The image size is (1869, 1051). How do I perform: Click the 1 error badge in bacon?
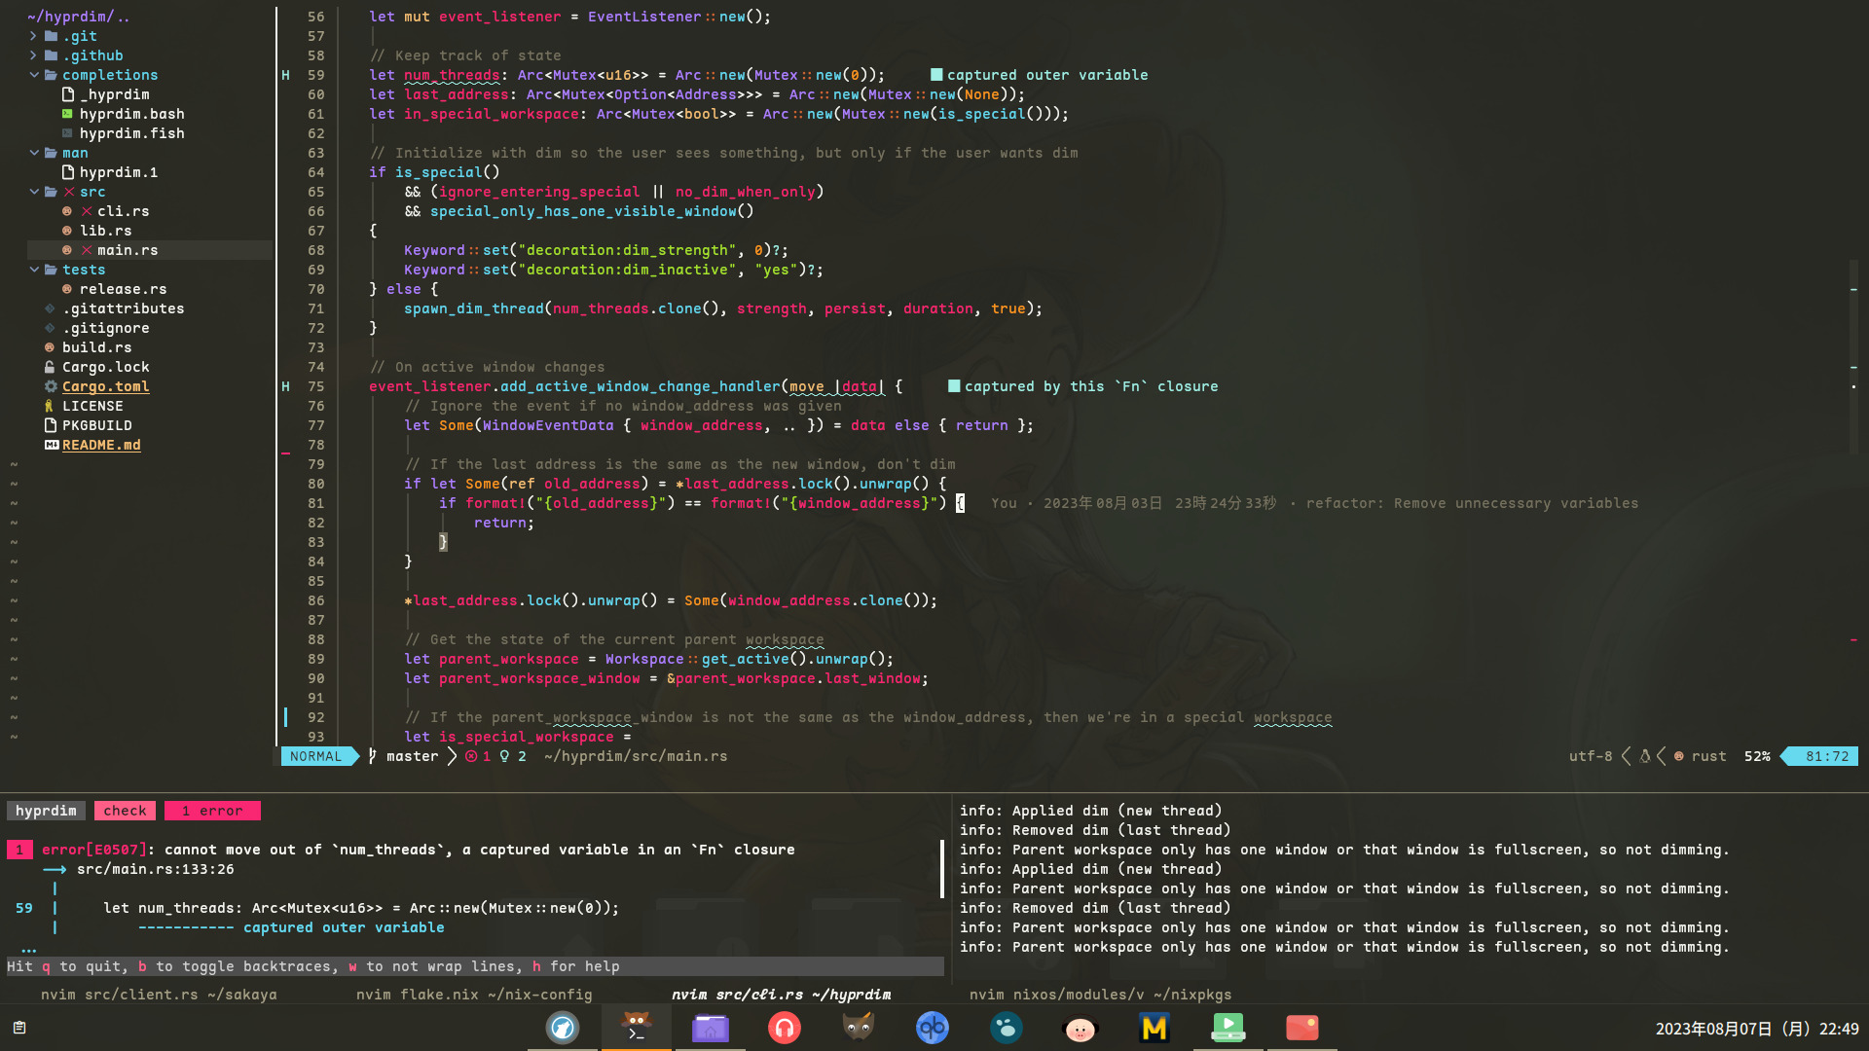click(x=212, y=811)
